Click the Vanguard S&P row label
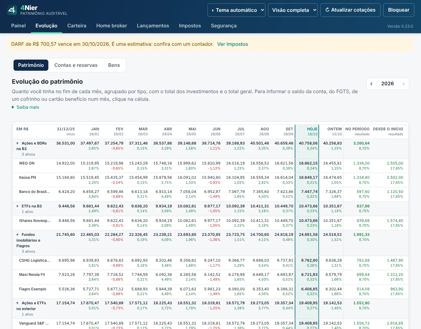The image size is (421, 329). [x=34, y=323]
